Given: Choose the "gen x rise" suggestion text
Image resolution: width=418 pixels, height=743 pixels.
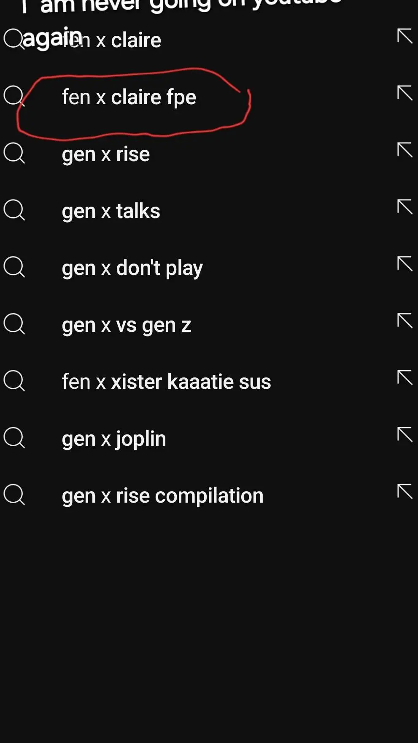Looking at the screenshot, I should click(105, 154).
